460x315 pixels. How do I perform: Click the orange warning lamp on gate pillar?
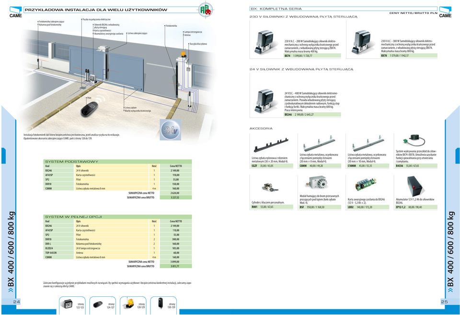click(x=183, y=54)
